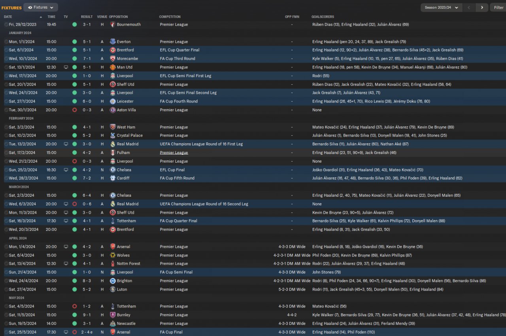Sort fixtures by the DATE column header
The height and width of the screenshot is (336, 506).
(8, 17)
